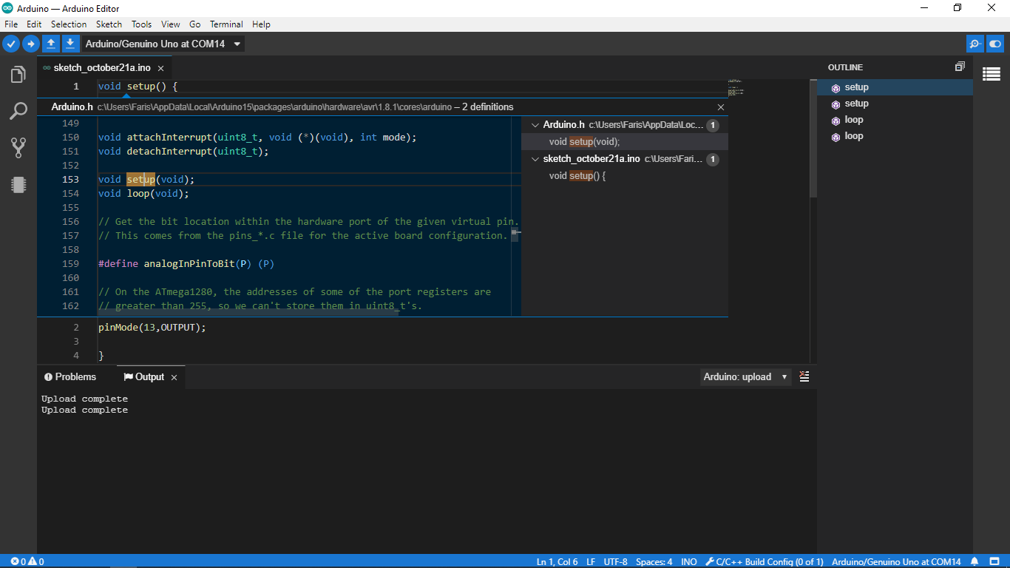Toggle bottom panel icon in status bar
Viewport: 1010px width, 568px height.
pyautogui.click(x=995, y=561)
